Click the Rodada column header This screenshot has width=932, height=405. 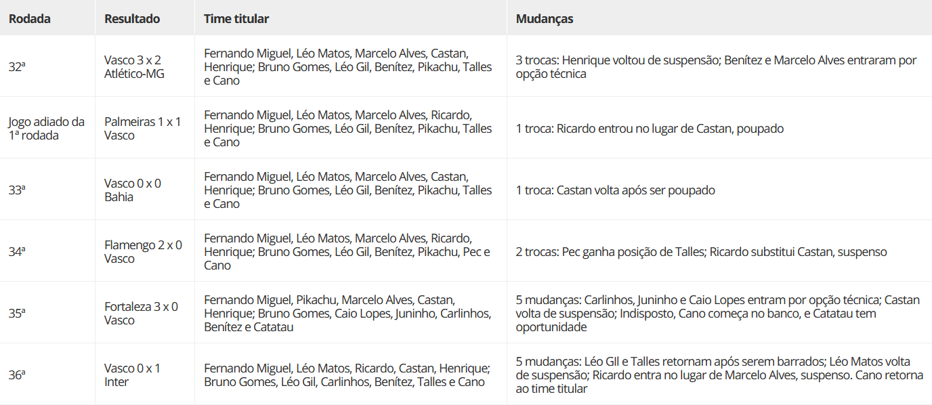point(30,19)
